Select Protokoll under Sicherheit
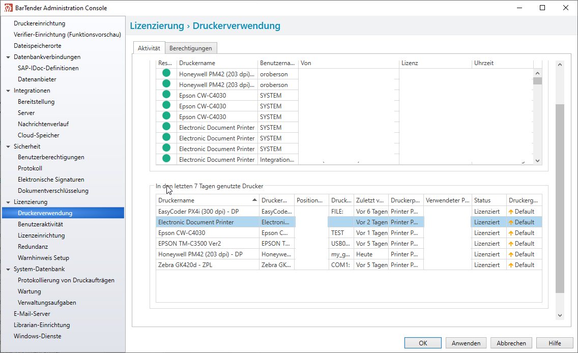This screenshot has height=353, width=578. [x=30, y=168]
